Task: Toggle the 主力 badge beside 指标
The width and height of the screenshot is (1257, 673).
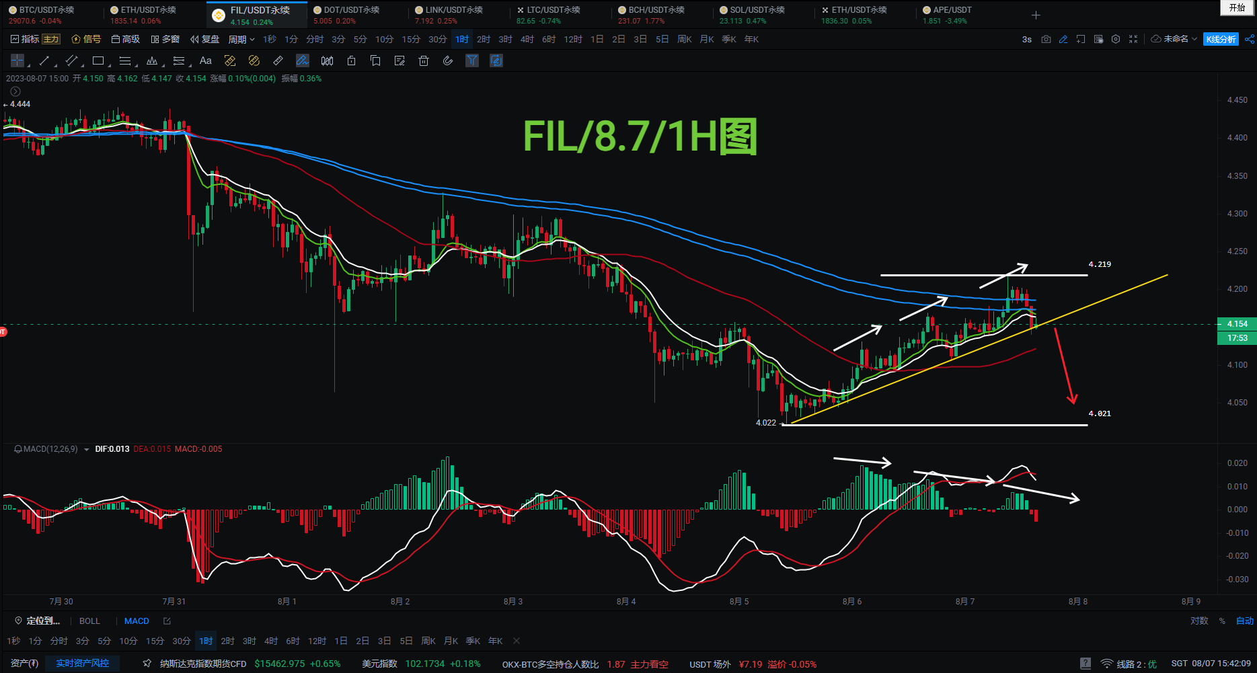Action: point(51,39)
